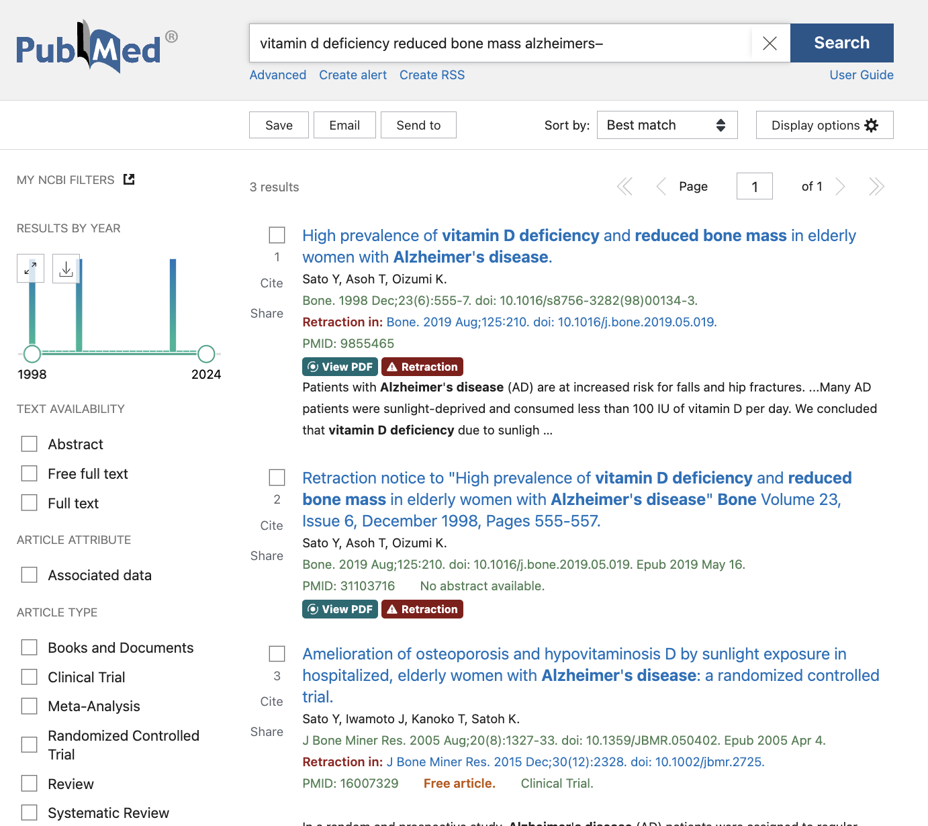Screen dimensions: 928x826
Task: Select the first search result checkbox
Action: [277, 235]
